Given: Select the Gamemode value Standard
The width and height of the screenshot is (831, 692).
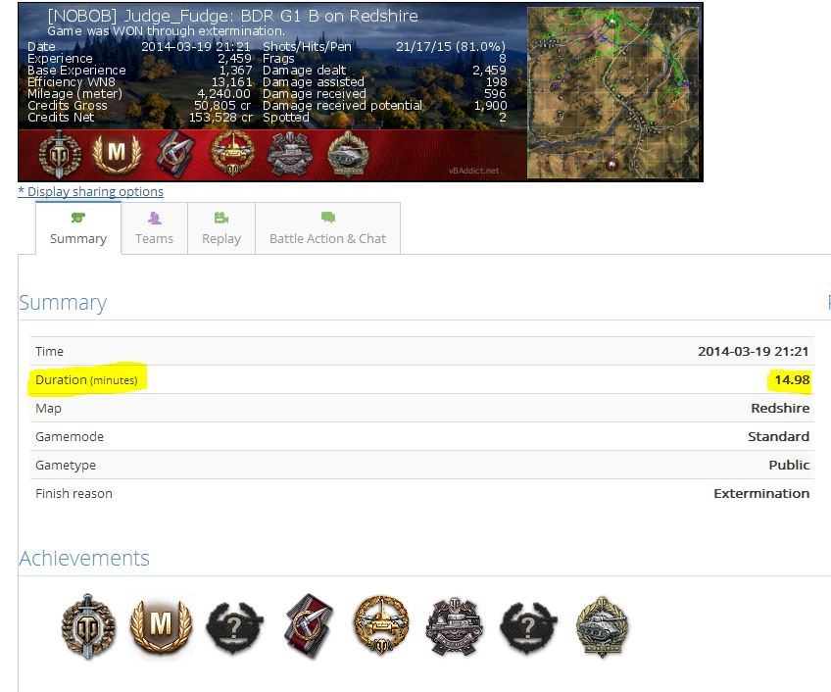Looking at the screenshot, I should [x=778, y=436].
